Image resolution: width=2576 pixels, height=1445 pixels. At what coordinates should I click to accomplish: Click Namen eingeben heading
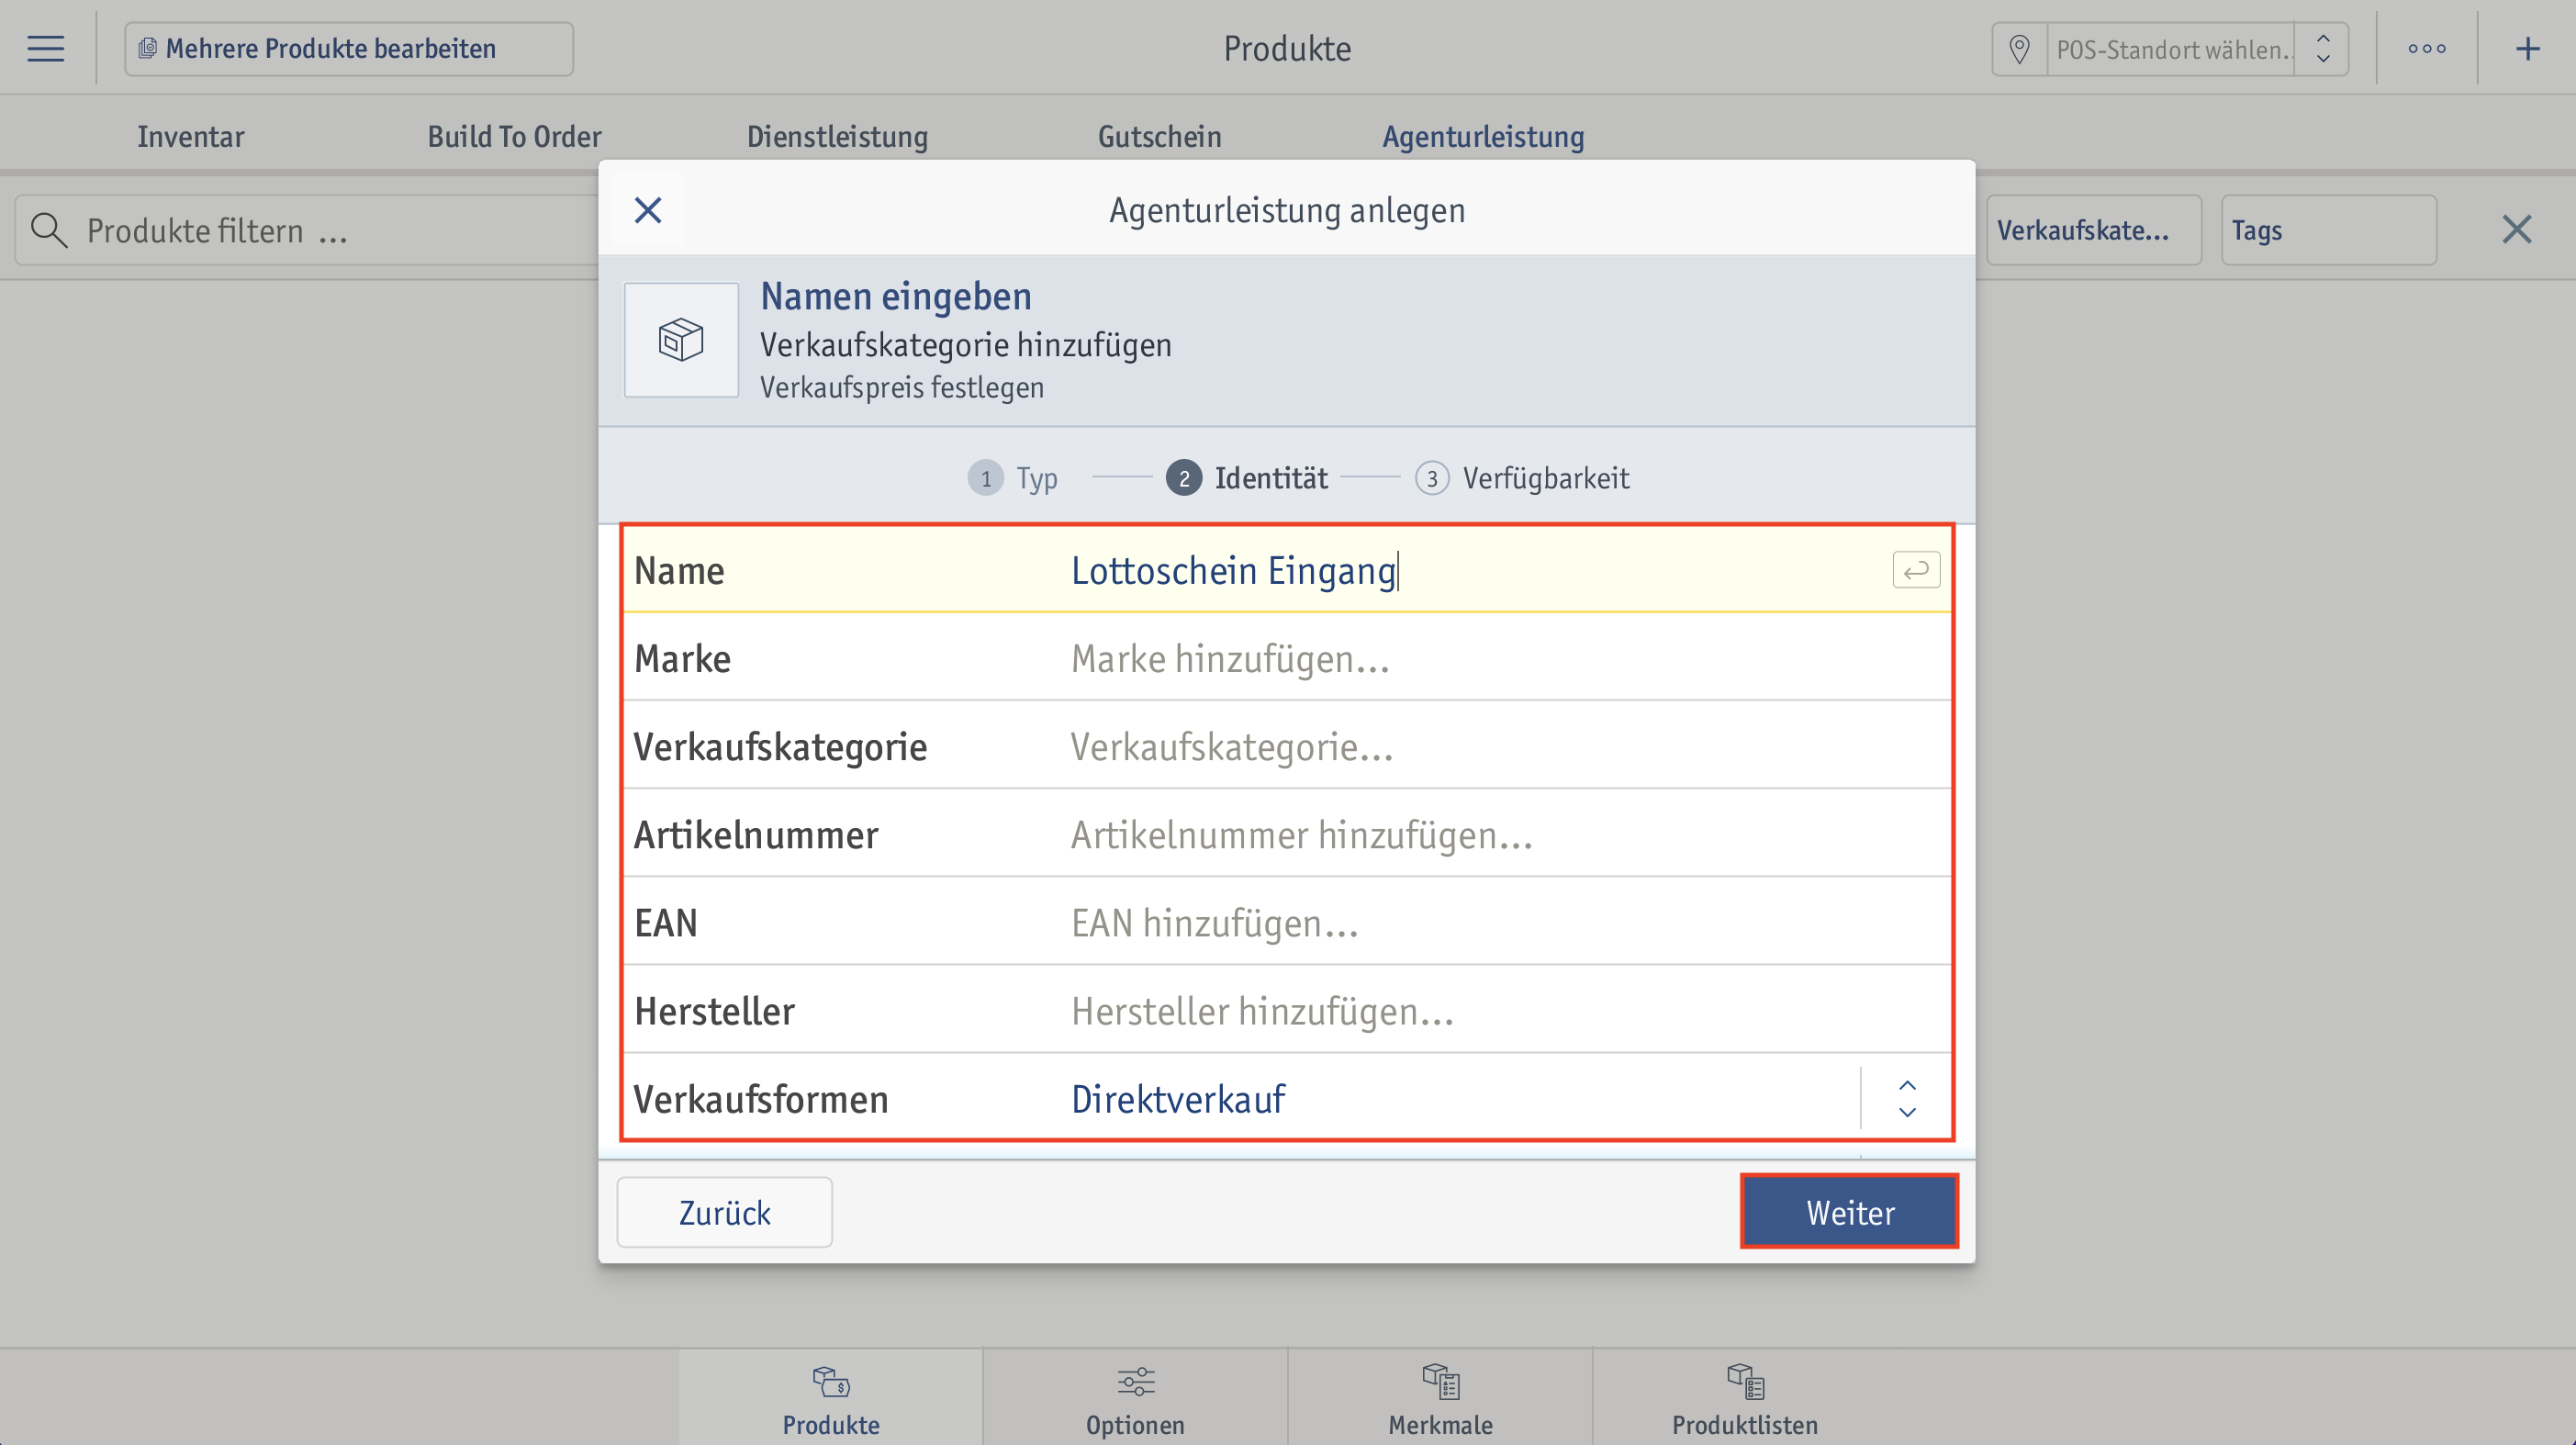point(895,296)
